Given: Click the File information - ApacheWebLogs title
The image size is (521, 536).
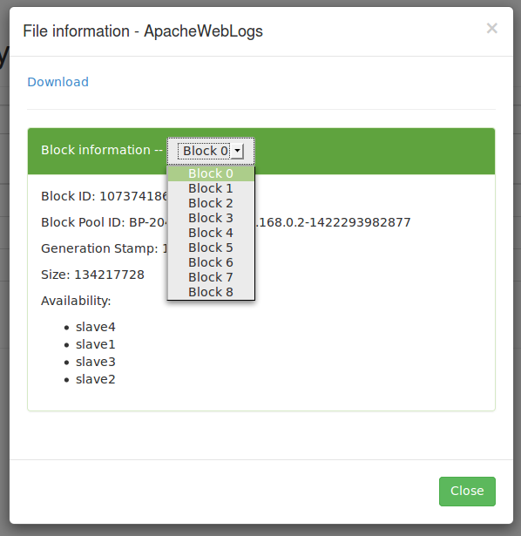Looking at the screenshot, I should [x=143, y=31].
